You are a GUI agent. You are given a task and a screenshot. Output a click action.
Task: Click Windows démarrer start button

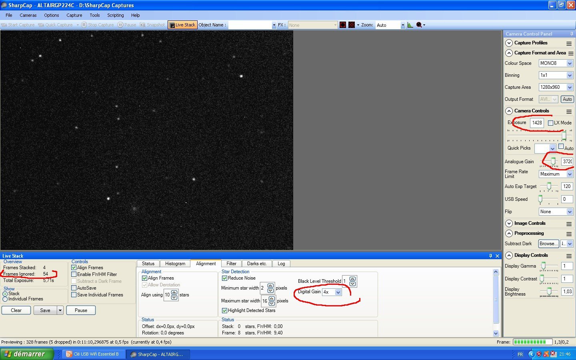(x=26, y=354)
